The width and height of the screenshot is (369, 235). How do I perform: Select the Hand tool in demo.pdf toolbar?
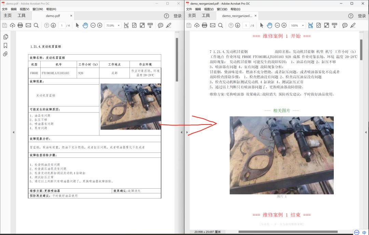tap(85, 25)
